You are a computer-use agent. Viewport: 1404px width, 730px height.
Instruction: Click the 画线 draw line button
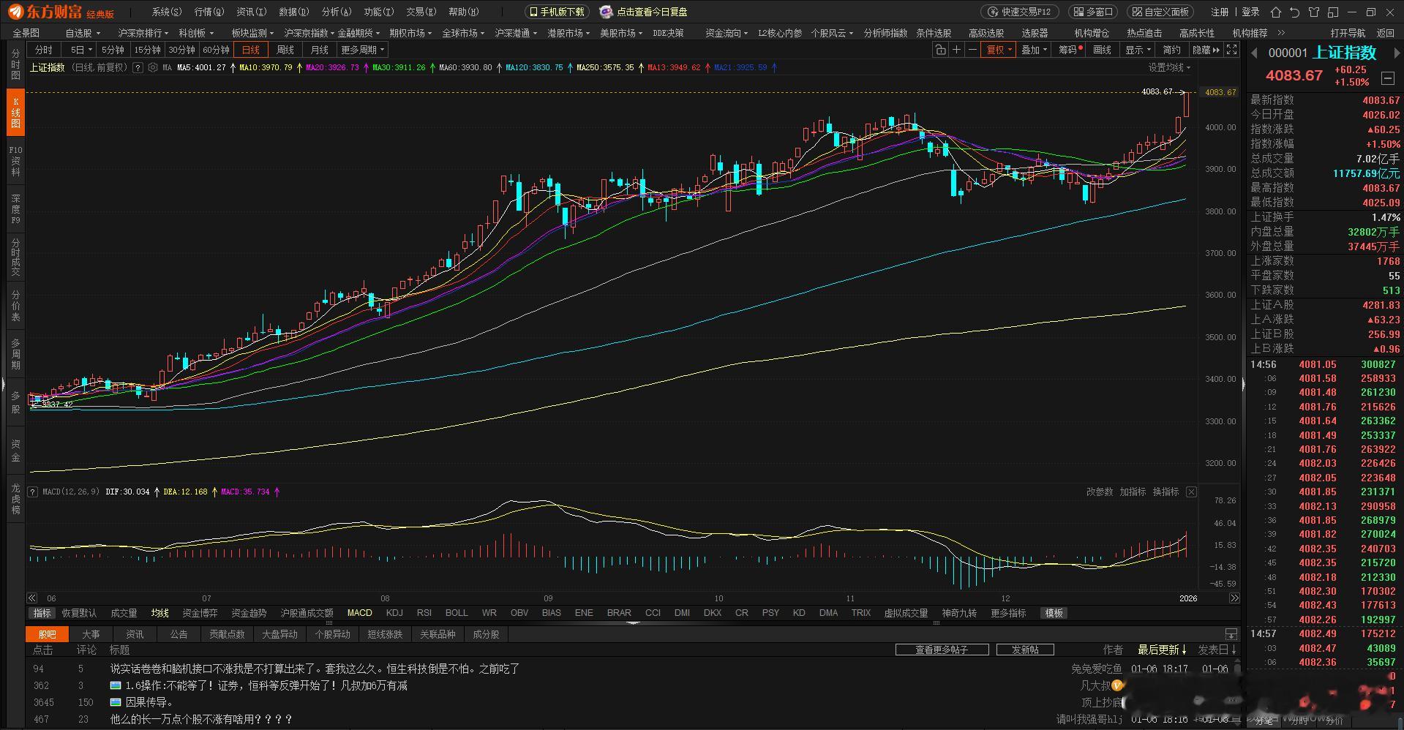coord(1102,50)
